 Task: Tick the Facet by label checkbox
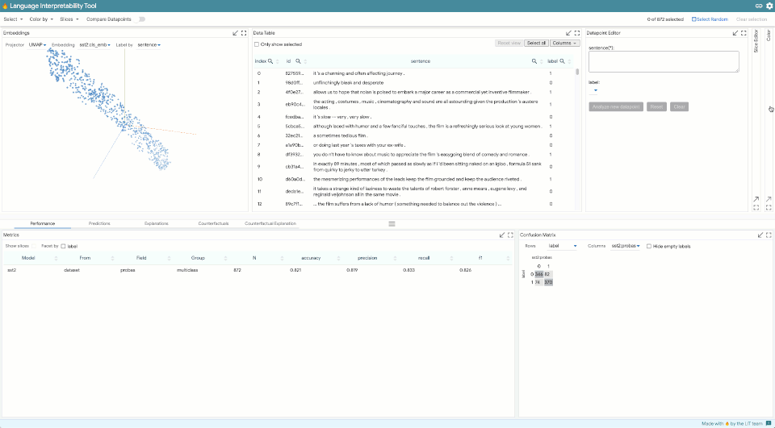point(63,246)
